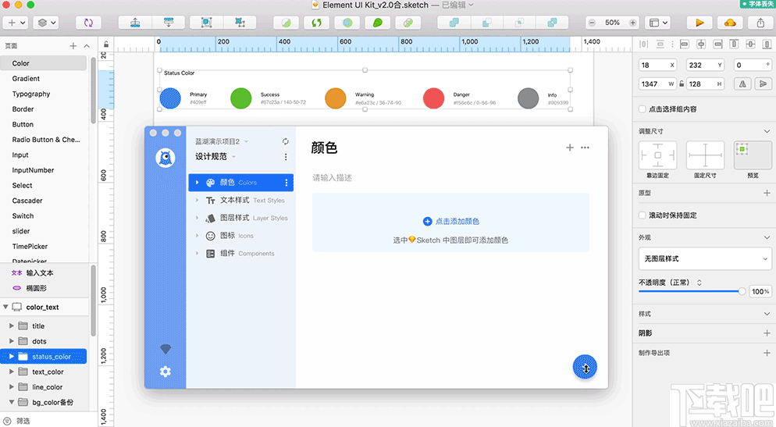
Task: Click the Subtract boolean operation icon
Action: (x=486, y=23)
